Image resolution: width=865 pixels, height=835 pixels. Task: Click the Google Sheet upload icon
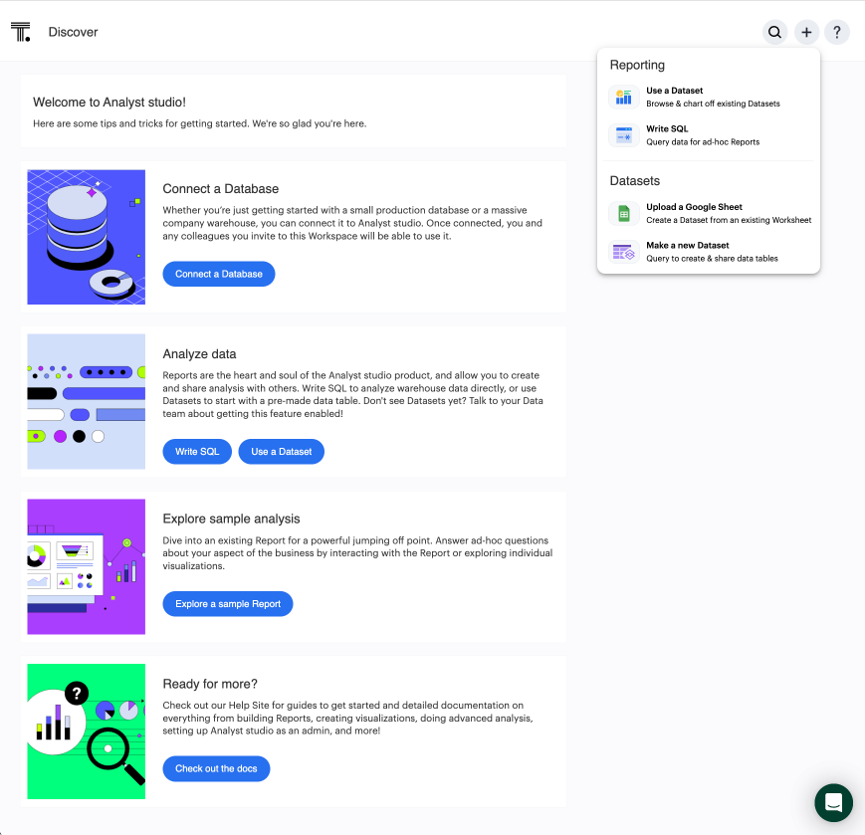coord(624,213)
